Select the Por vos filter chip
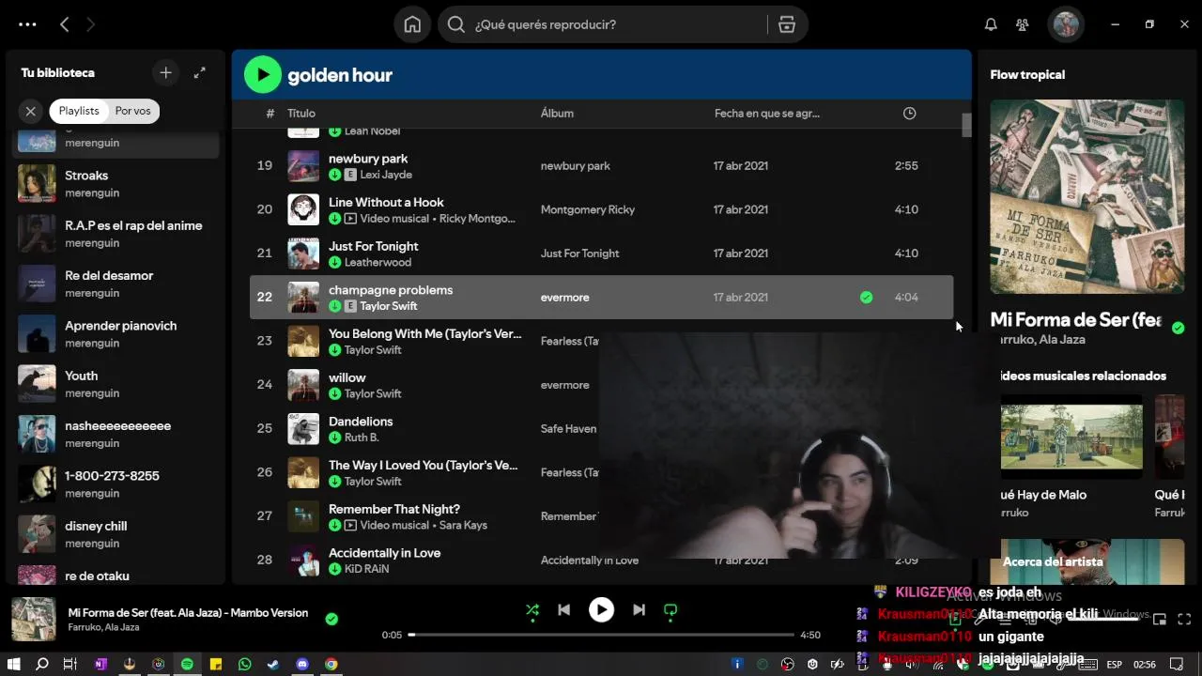Viewport: 1202px width, 676px height. tap(132, 111)
